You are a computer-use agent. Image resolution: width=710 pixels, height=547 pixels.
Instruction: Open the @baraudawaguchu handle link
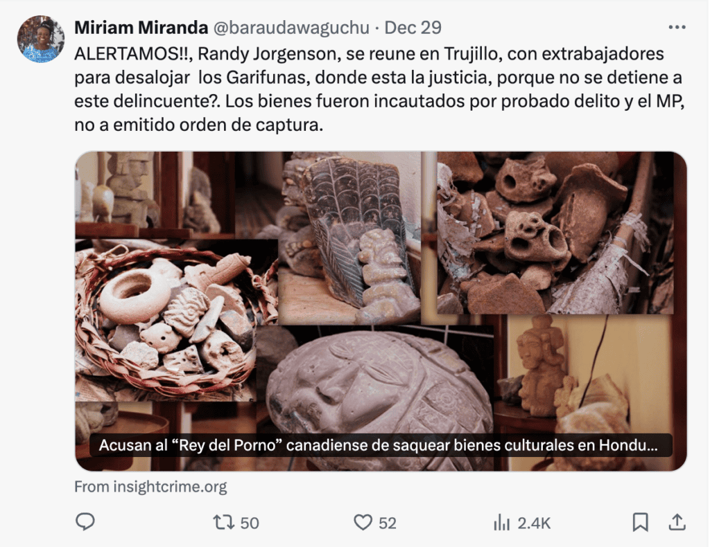pos(291,28)
